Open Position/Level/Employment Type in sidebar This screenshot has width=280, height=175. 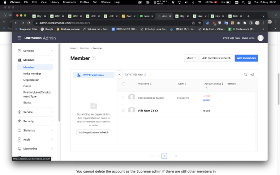(x=37, y=94)
